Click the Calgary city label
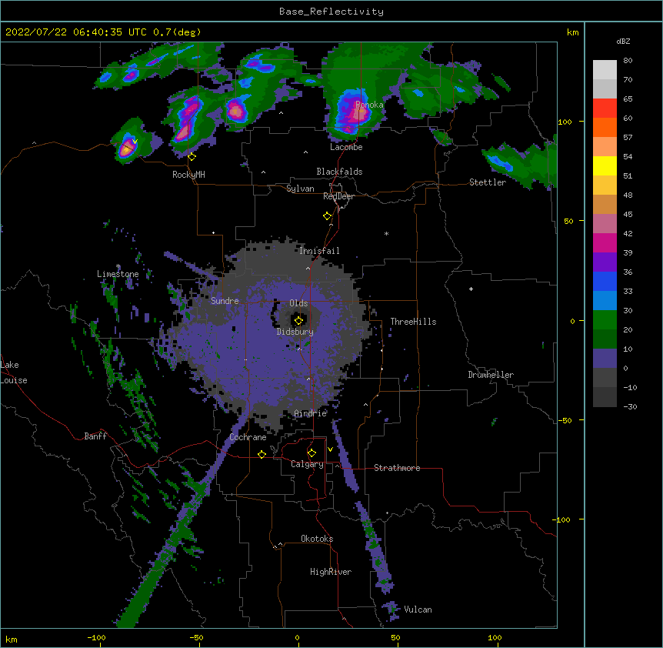The height and width of the screenshot is (648, 663). 307,464
